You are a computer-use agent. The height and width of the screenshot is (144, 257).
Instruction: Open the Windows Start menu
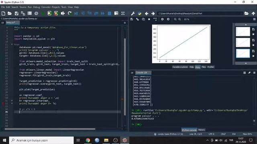(x=4, y=140)
